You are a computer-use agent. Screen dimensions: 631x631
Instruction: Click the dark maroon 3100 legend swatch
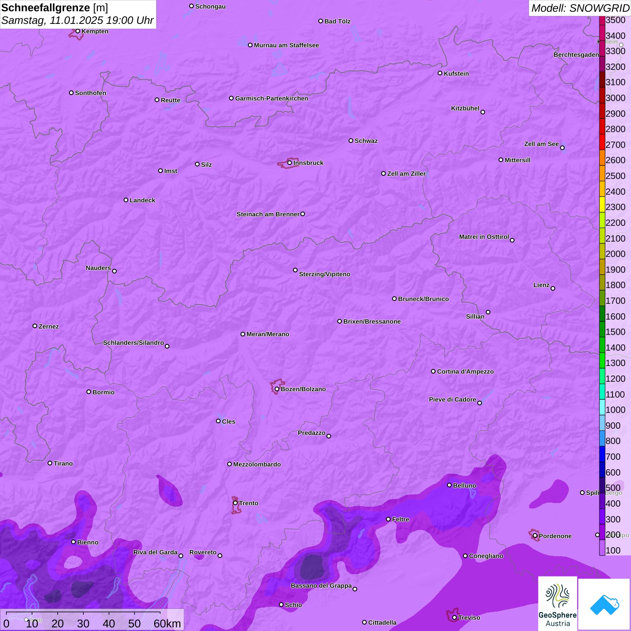[602, 80]
